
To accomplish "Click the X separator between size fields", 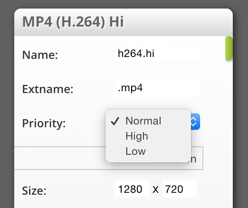I will coord(155,189).
